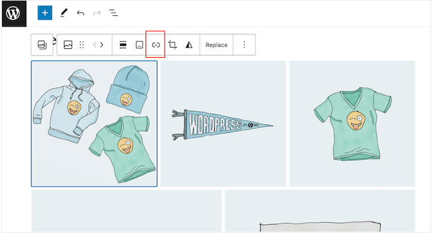Select the pencil edit tools icon

tap(64, 13)
